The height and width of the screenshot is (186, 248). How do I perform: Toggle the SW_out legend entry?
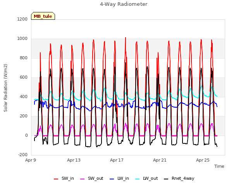[x=92, y=178]
